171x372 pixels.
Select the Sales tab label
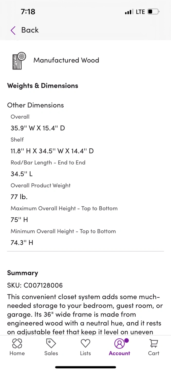[51, 353]
